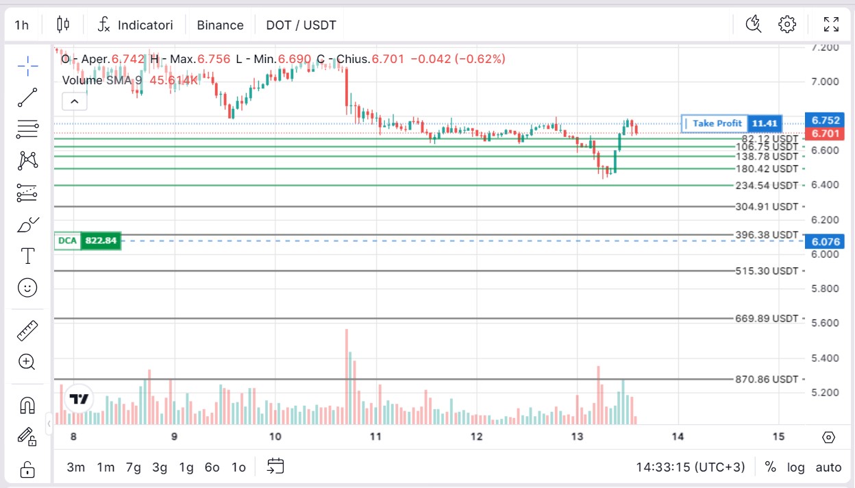
Task: Open the 1h timeframe dropdown
Action: click(22, 25)
